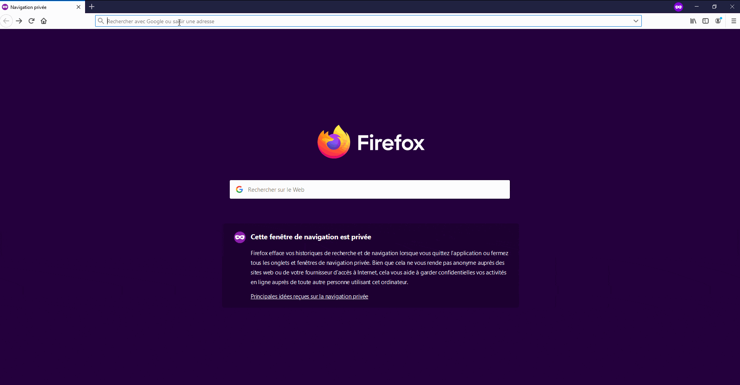
Task: Click the Firefox logo on the page
Action: [371, 142]
